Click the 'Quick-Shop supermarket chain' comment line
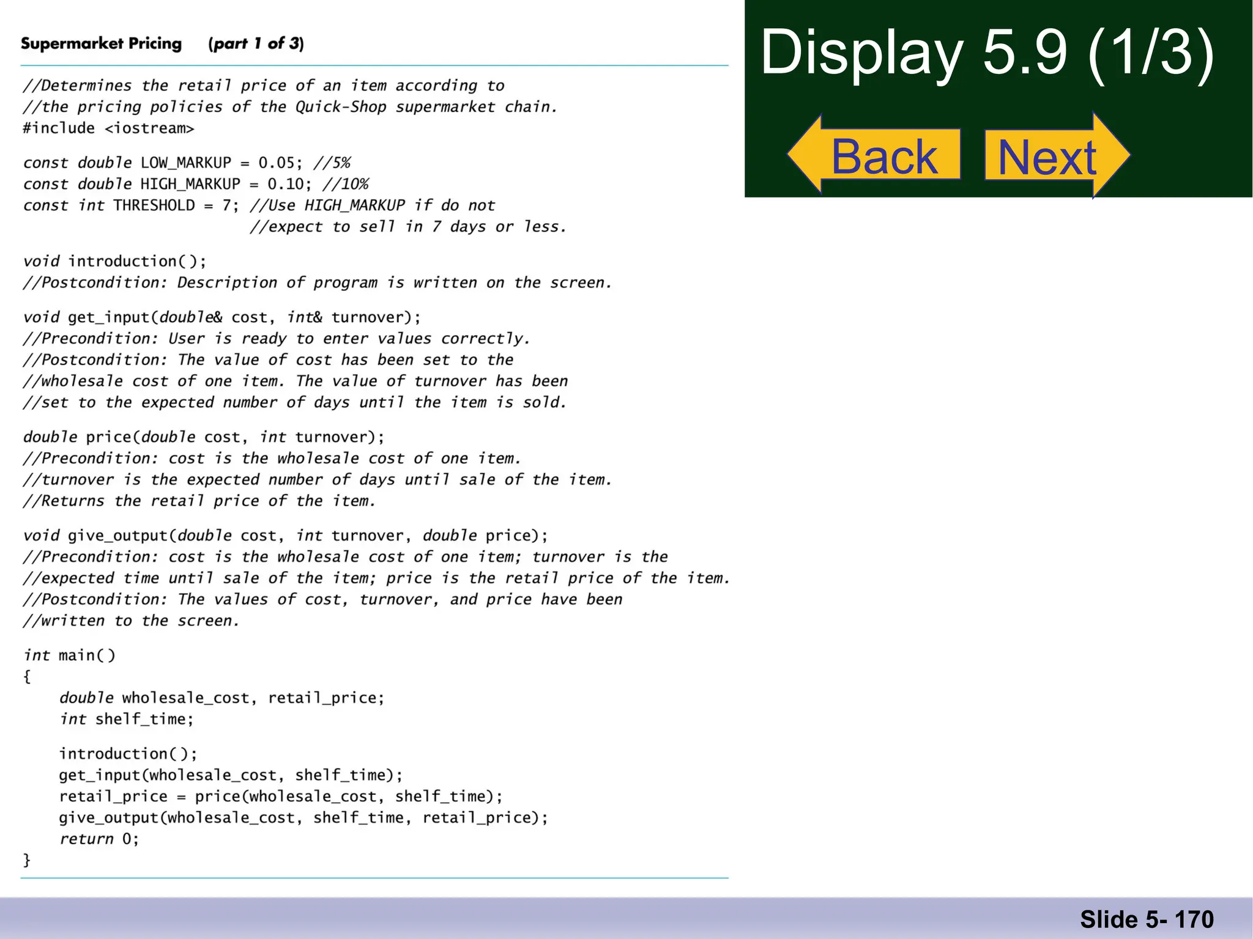 point(291,107)
